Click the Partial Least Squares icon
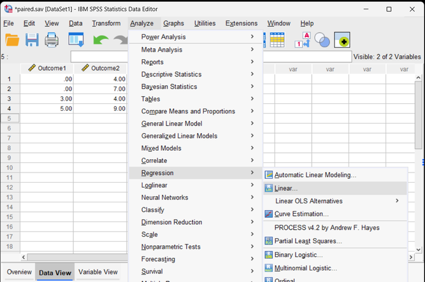Viewport: 425px width, 282px height. click(269, 241)
